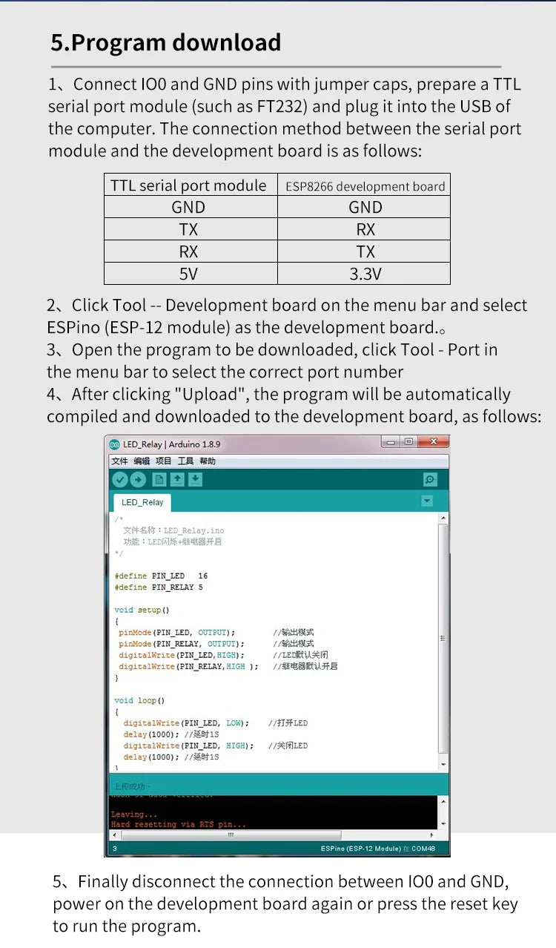Click the console horizontal scrollbar thumb
The height and width of the screenshot is (948, 556).
[x=231, y=835]
